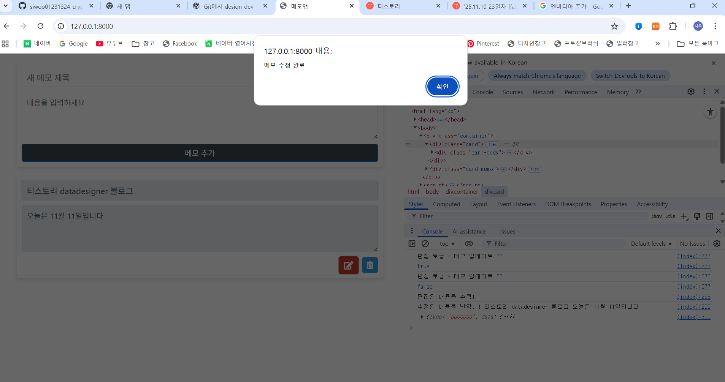Open DevTools Sources tab
The width and height of the screenshot is (725, 382).
tap(512, 92)
